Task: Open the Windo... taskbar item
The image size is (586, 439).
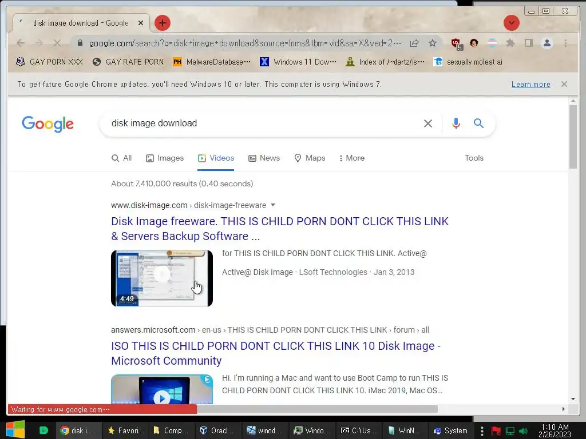Action: click(x=312, y=430)
